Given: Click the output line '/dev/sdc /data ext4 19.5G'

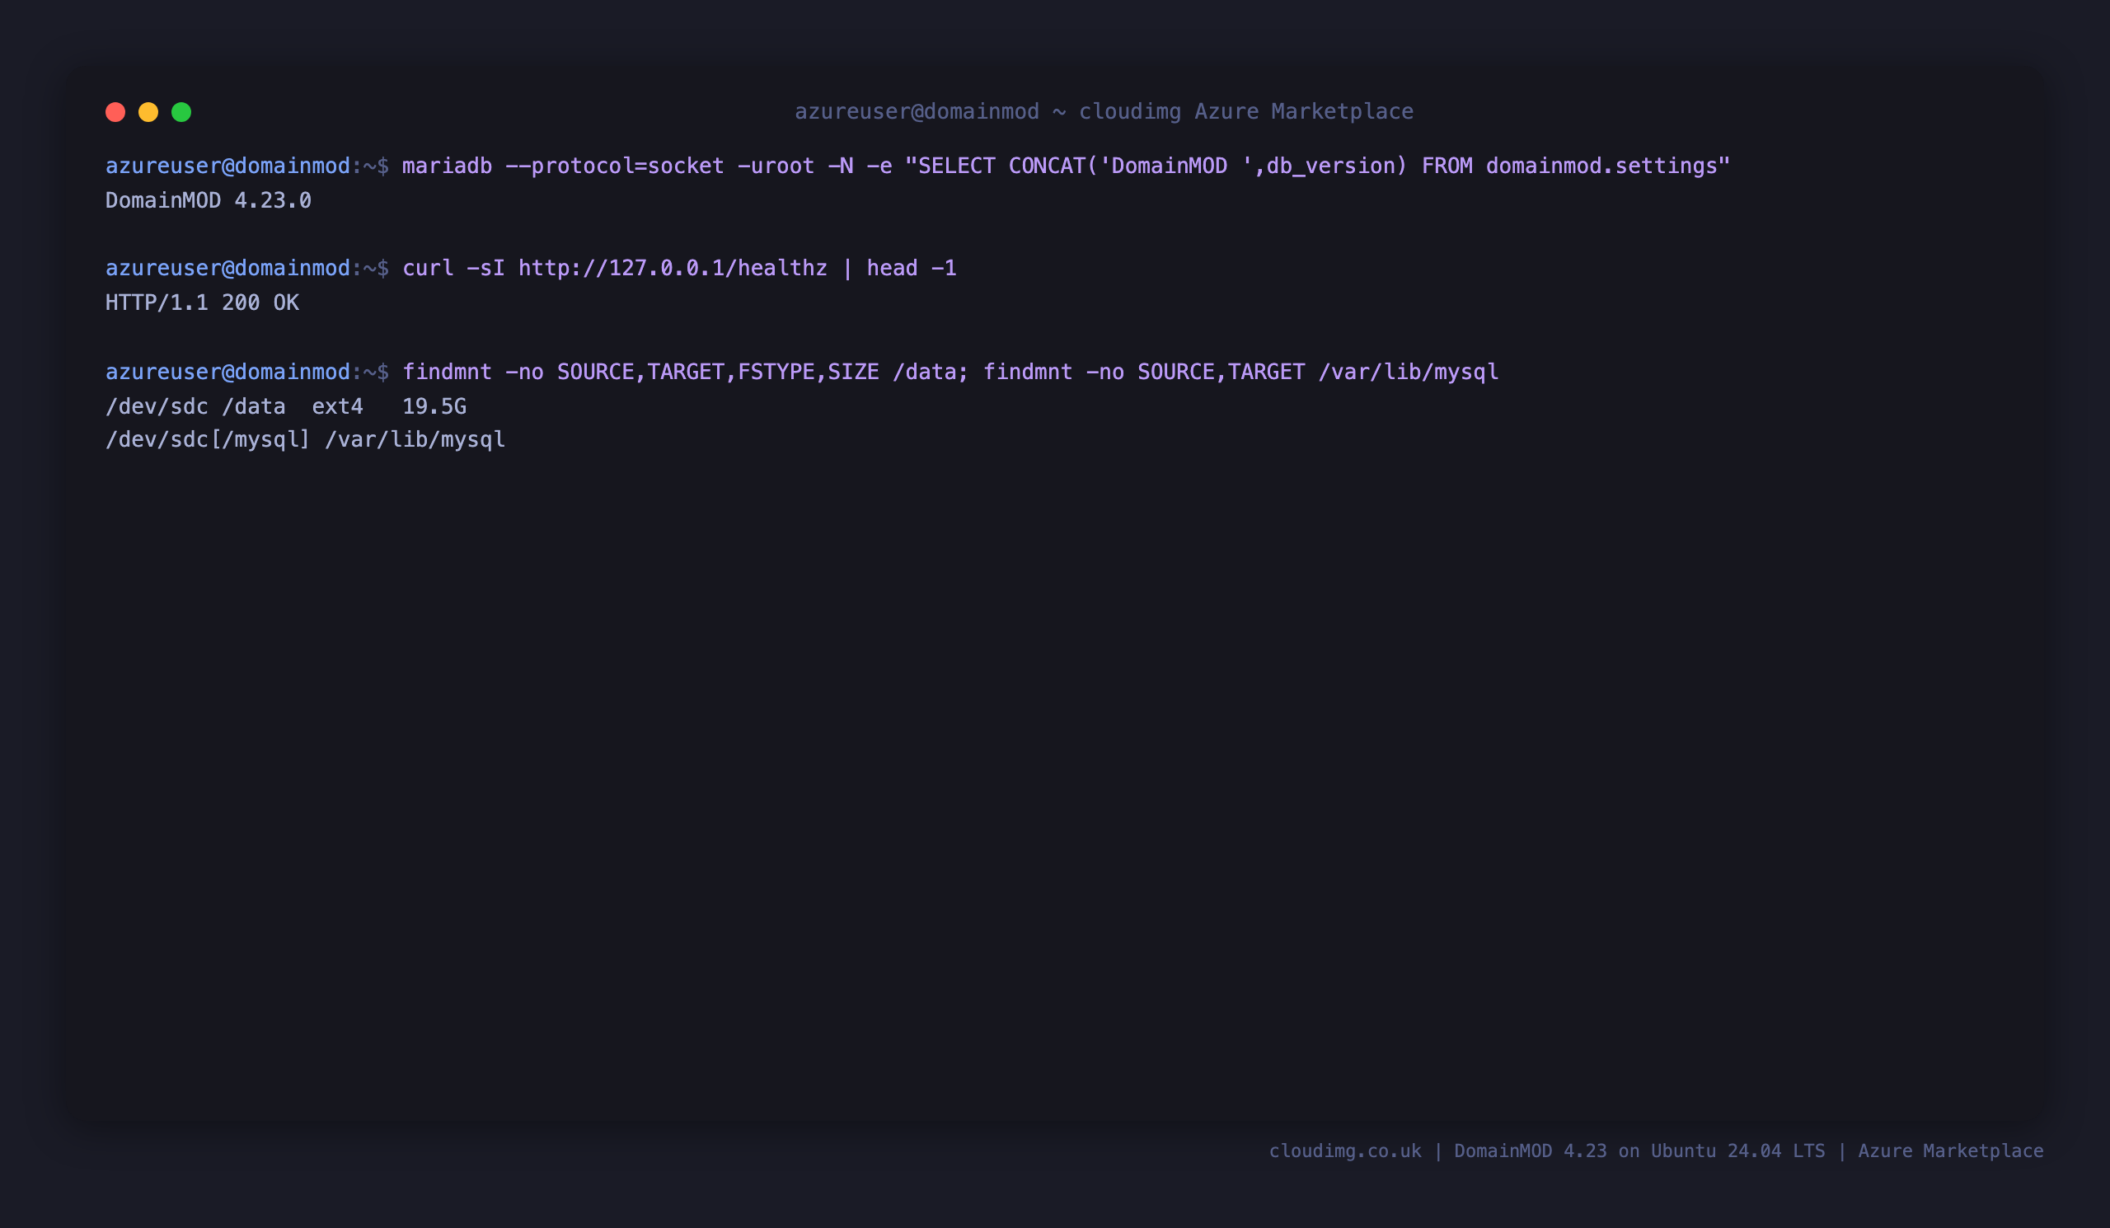Looking at the screenshot, I should 285,407.
